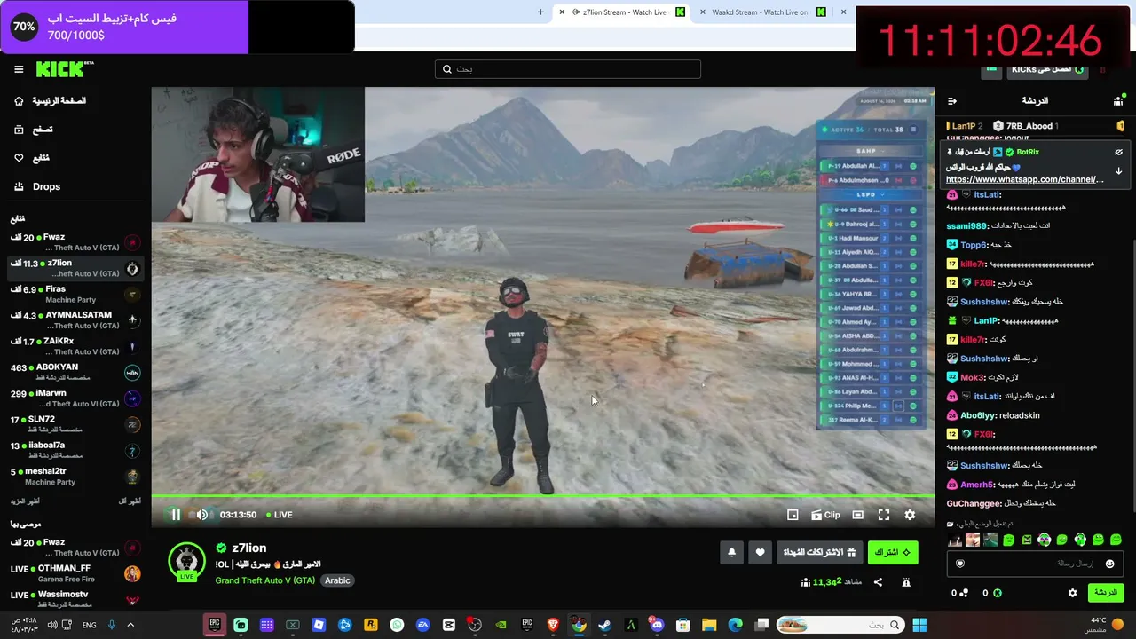Open Windows Start menu
The height and width of the screenshot is (639, 1136).
tap(919, 625)
